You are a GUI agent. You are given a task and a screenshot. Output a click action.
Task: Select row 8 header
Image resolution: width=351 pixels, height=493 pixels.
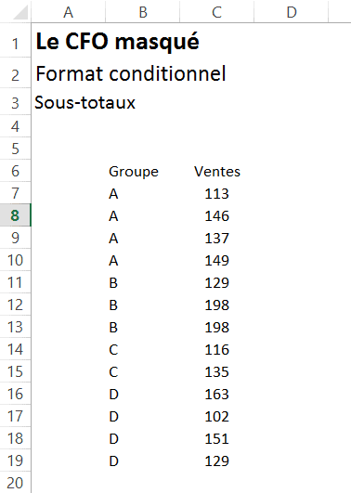15,215
